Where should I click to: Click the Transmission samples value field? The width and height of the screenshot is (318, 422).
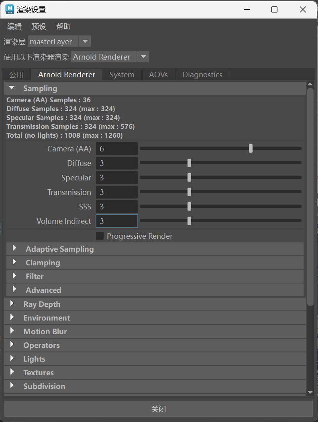tap(117, 192)
